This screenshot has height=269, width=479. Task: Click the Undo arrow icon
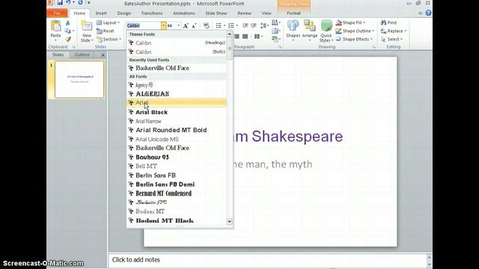pos(68,3)
